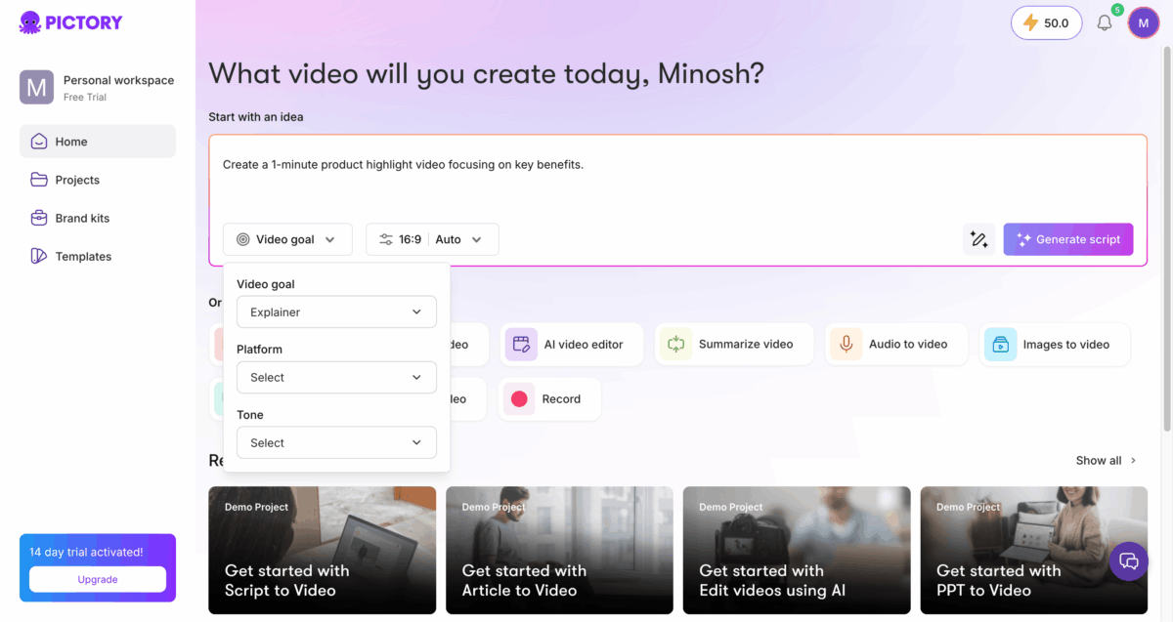Open the Tone Select dropdown
This screenshot has height=622, width=1173.
click(336, 442)
